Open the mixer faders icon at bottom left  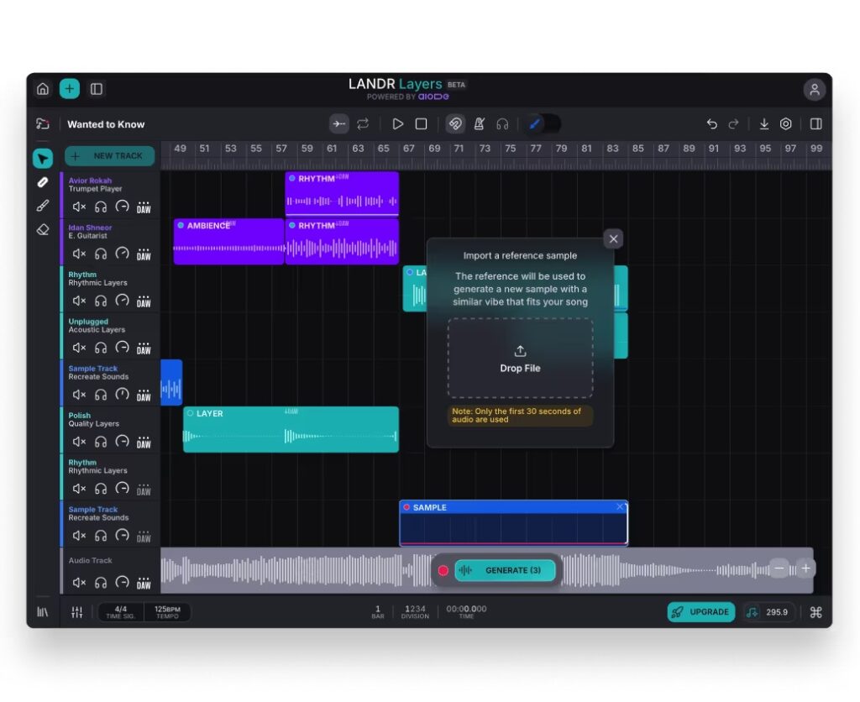pyautogui.click(x=76, y=612)
